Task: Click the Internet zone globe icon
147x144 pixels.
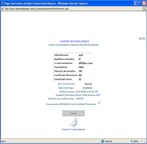Action: pos(103,141)
